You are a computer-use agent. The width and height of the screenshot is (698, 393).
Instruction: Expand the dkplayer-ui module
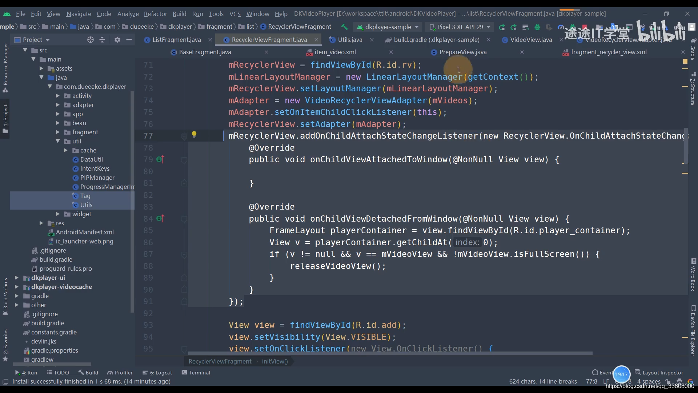16,278
